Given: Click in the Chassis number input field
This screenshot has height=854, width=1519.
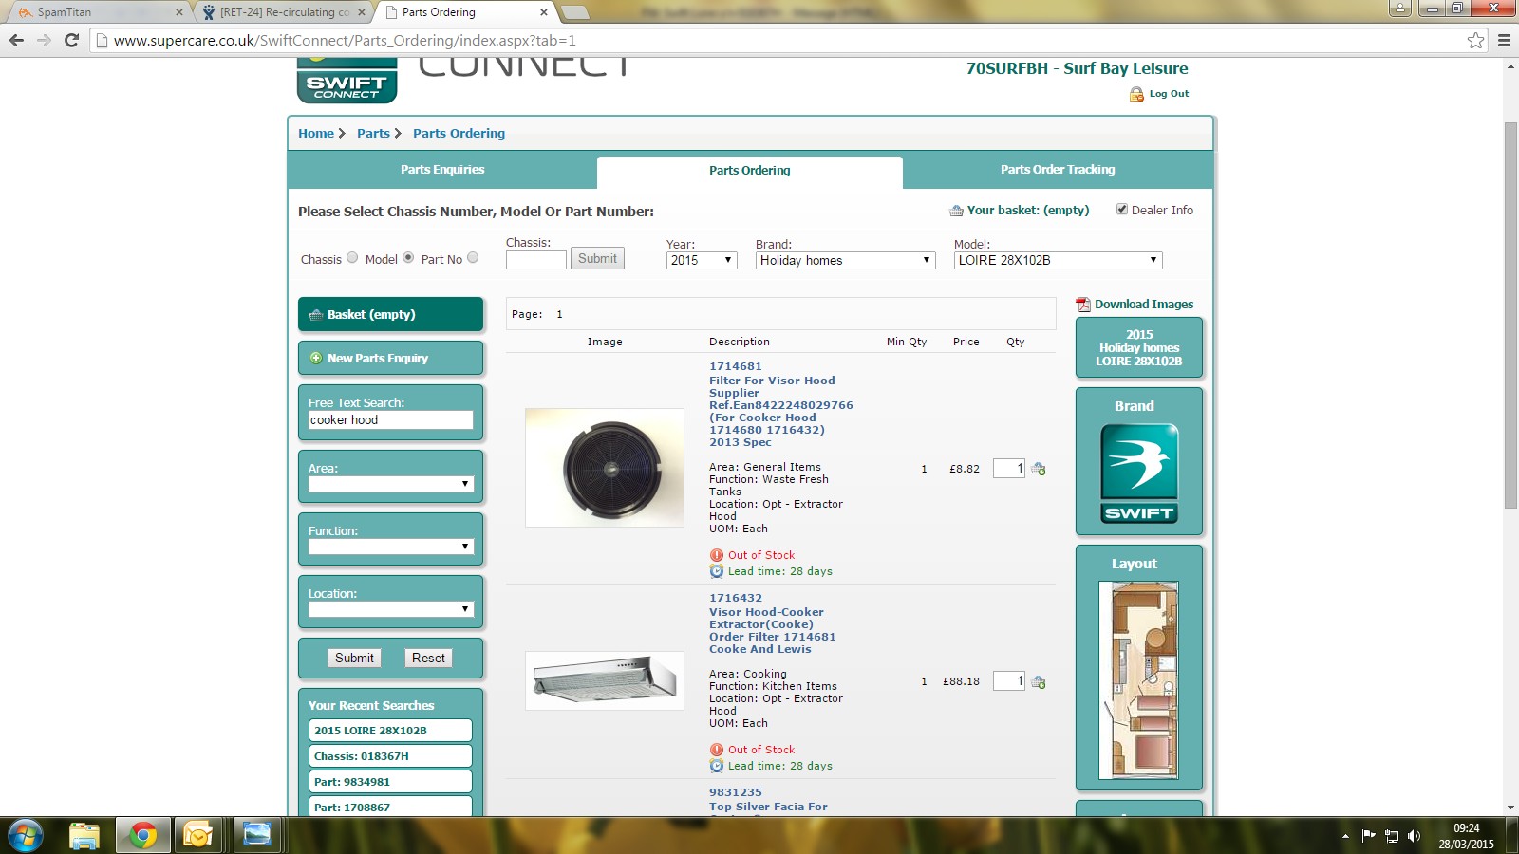Looking at the screenshot, I should [535, 259].
